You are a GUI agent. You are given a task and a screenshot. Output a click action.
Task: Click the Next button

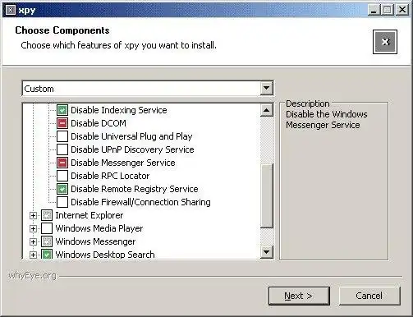coord(299,296)
